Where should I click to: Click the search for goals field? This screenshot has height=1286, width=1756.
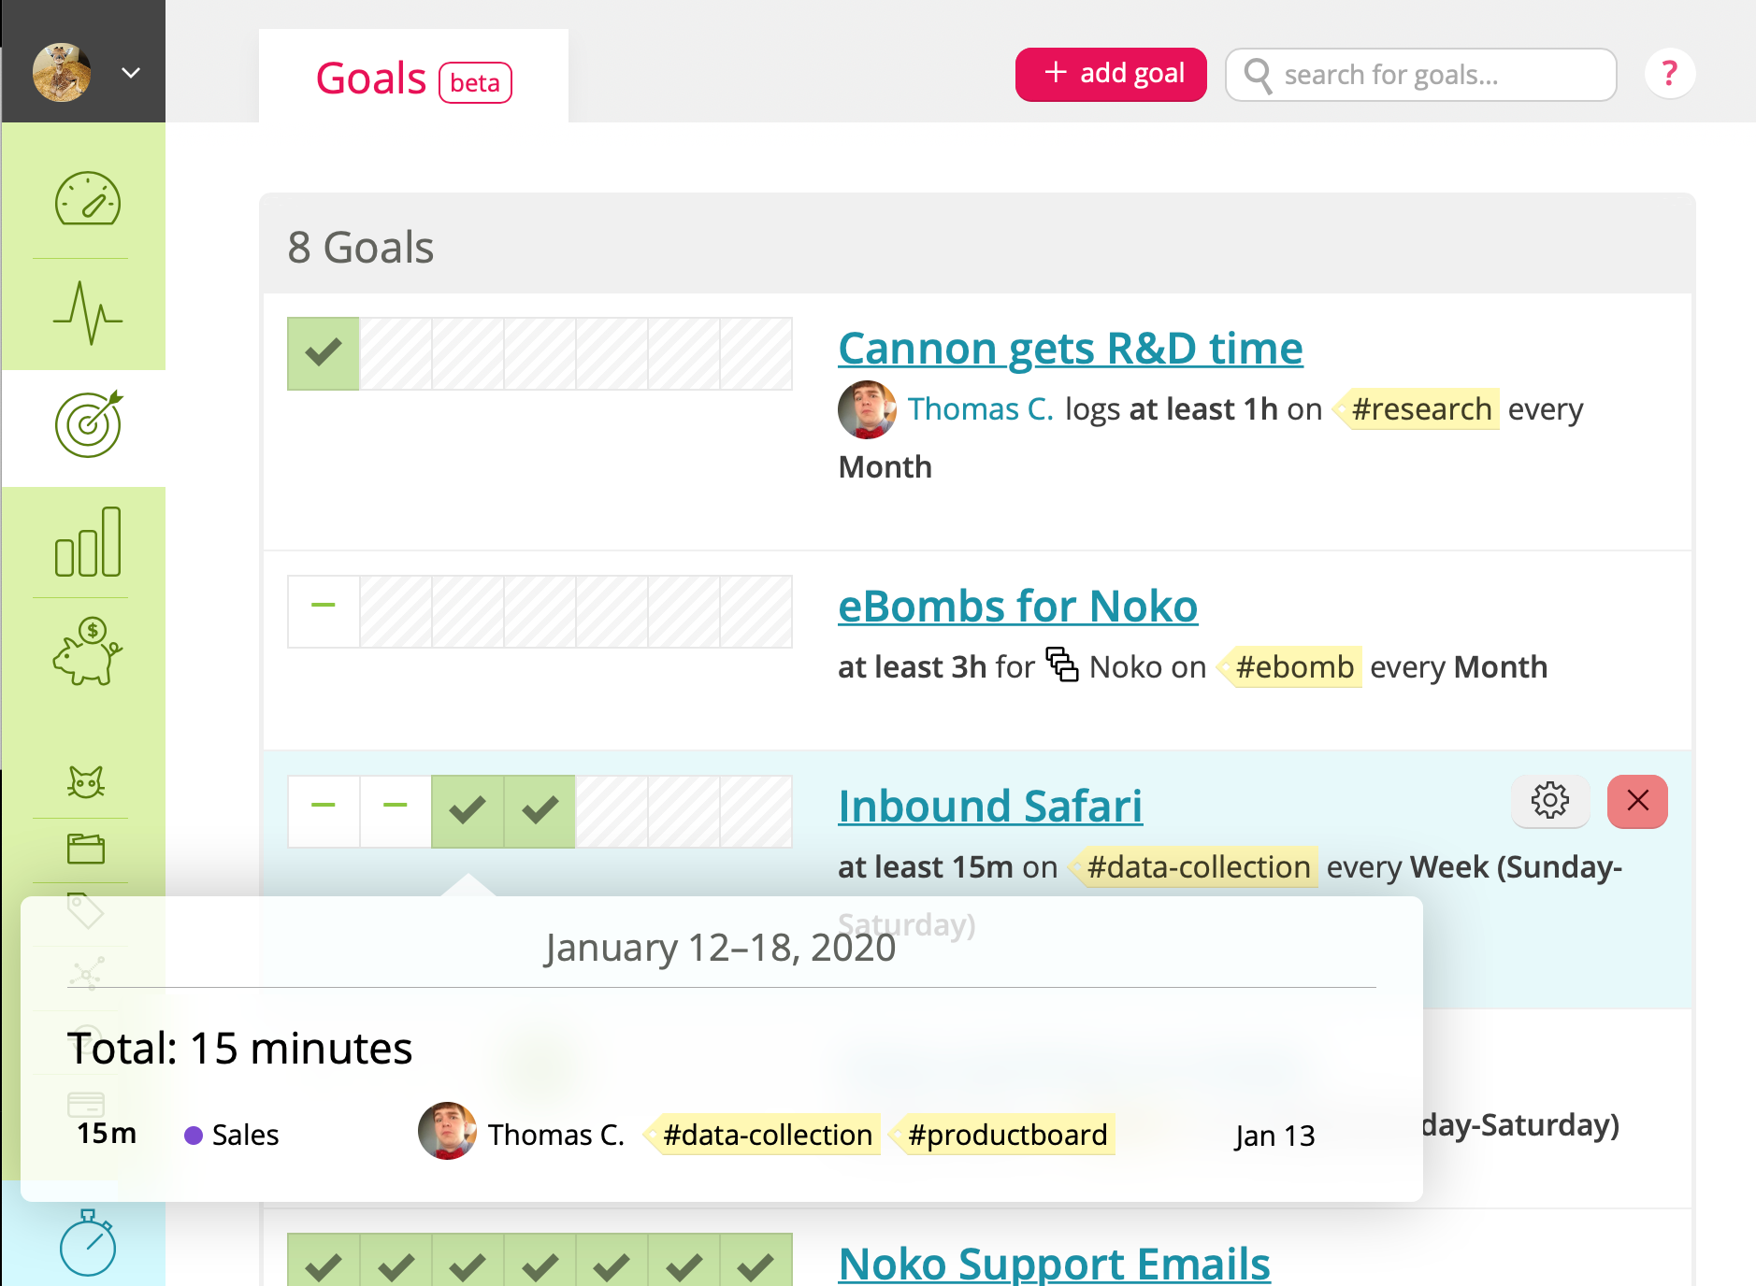point(1421,75)
